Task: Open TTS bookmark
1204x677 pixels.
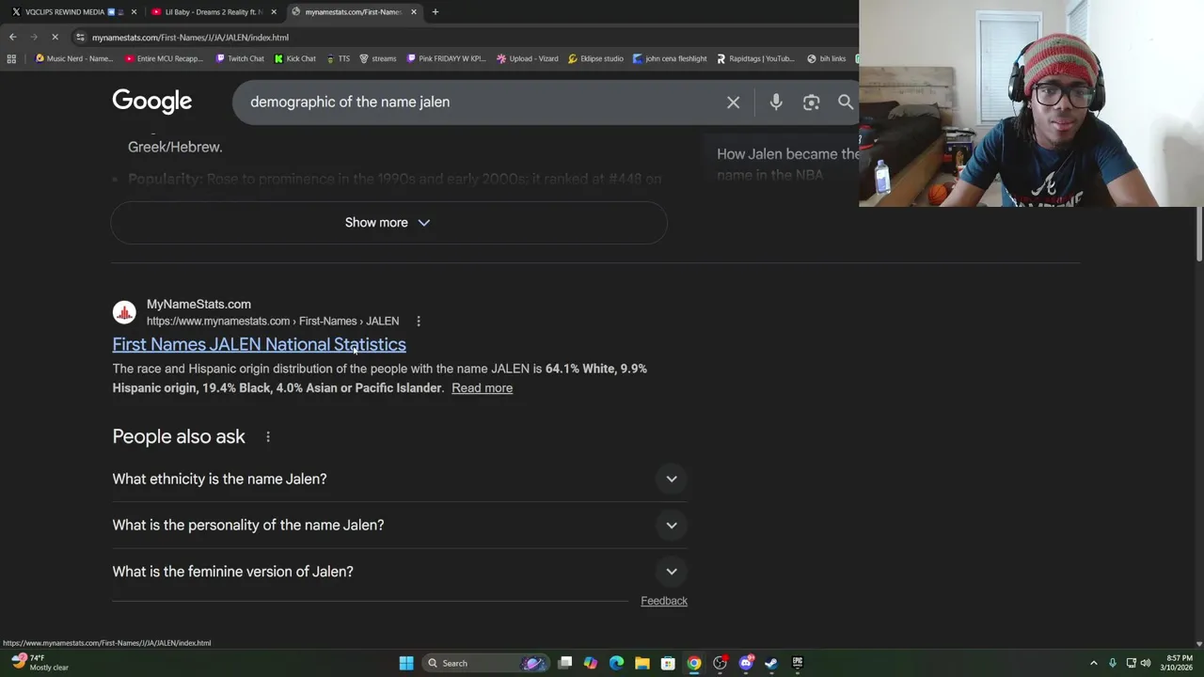Action: click(338, 58)
